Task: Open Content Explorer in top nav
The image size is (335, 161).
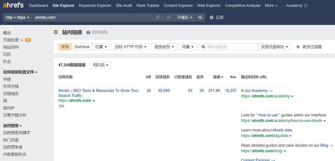Action: (178, 6)
